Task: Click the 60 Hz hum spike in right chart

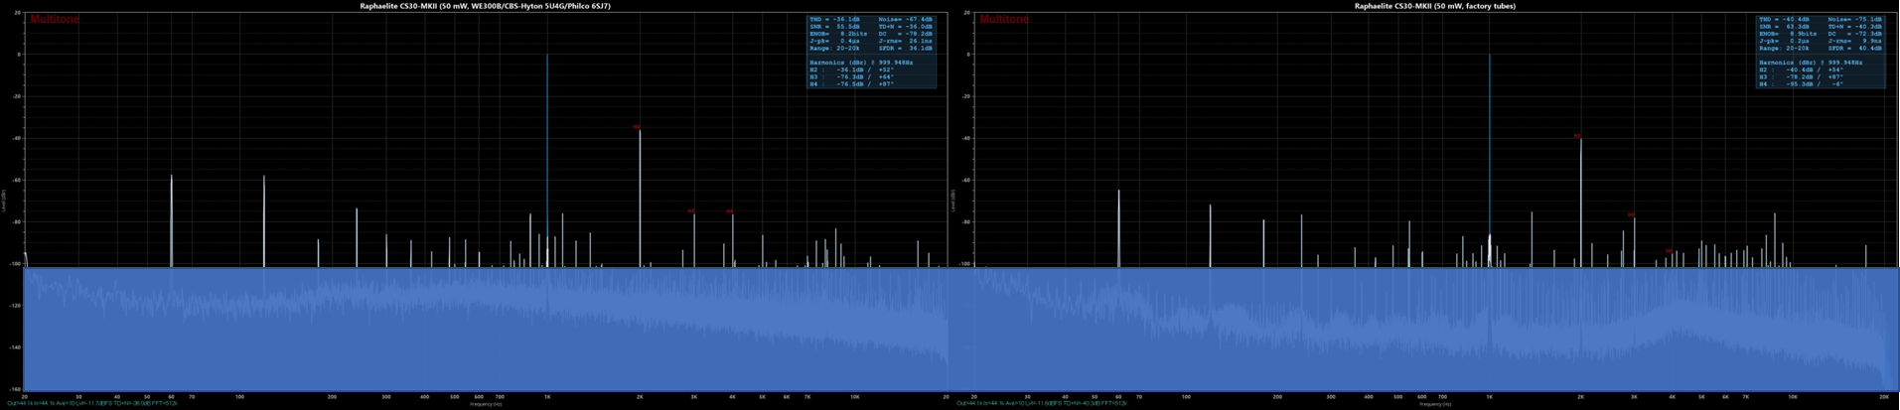Action: pyautogui.click(x=1118, y=228)
